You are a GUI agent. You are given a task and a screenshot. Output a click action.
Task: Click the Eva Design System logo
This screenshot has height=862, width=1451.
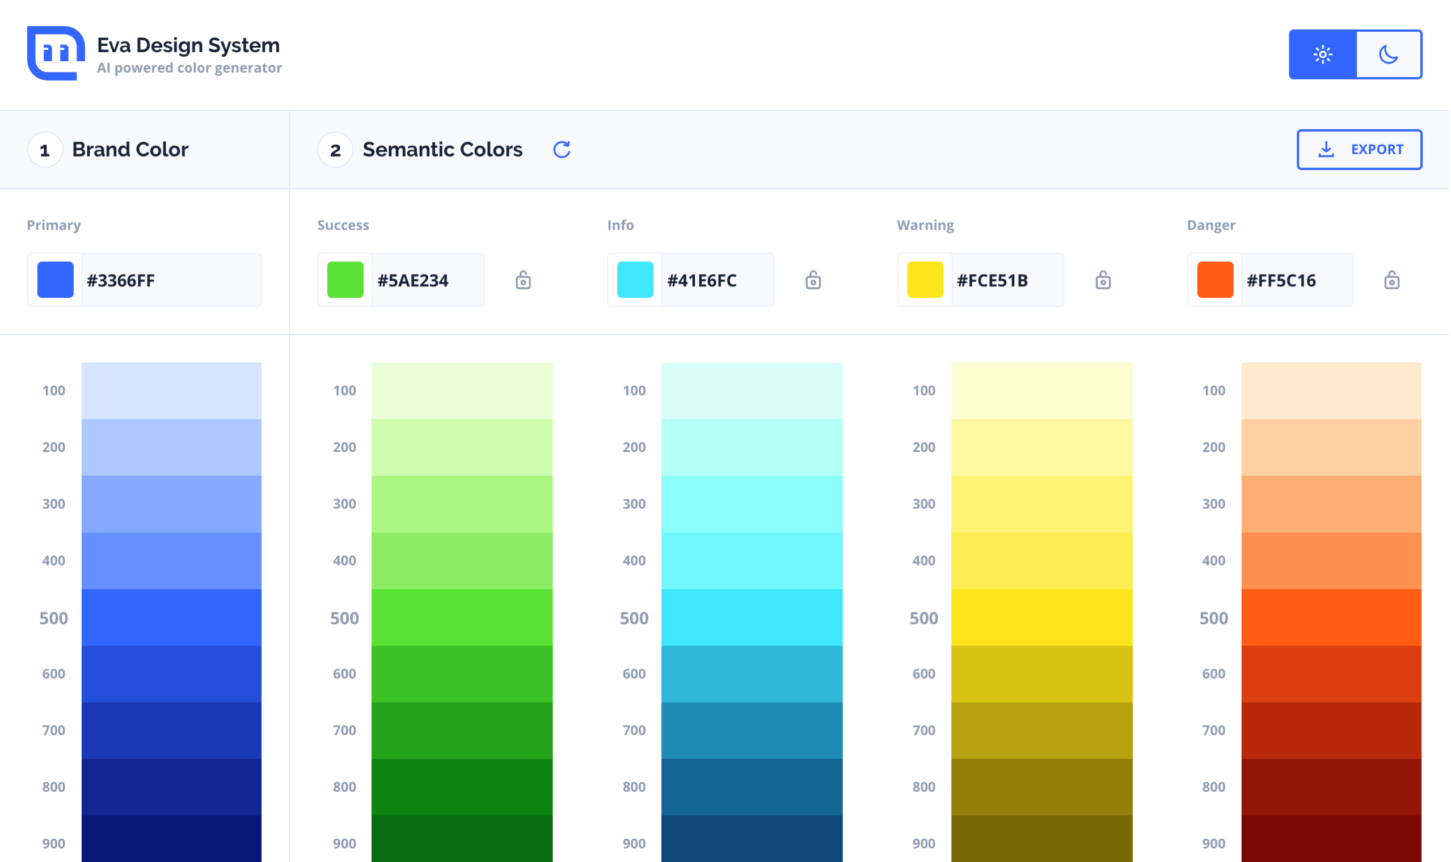(x=56, y=53)
